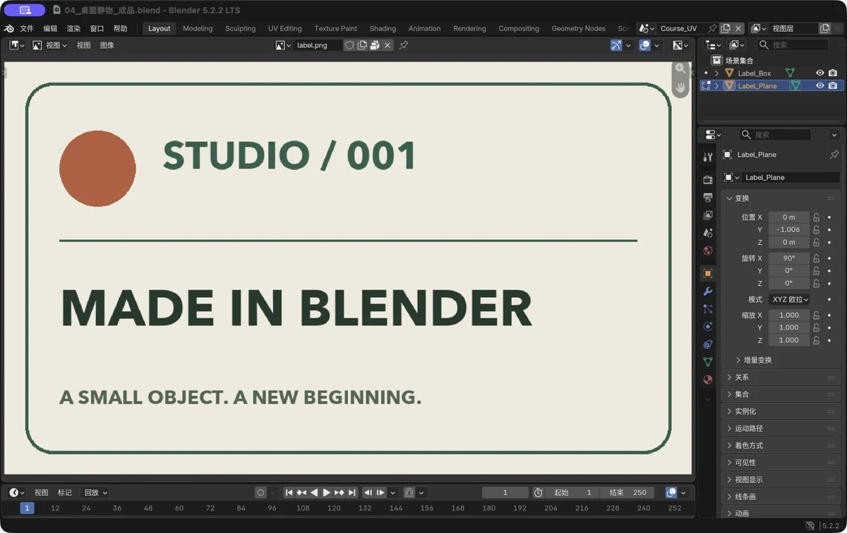The width and height of the screenshot is (847, 533).
Task: Open the World properties tab
Action: click(x=708, y=251)
